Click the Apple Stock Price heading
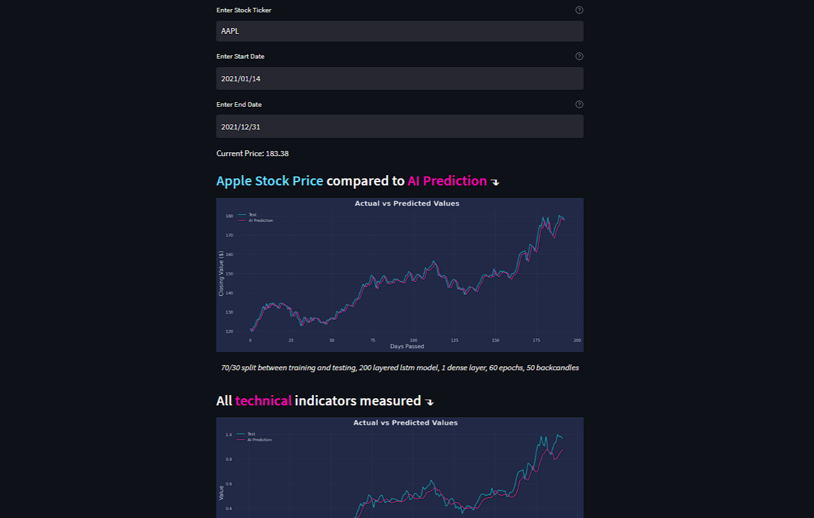This screenshot has width=814, height=518. tap(269, 181)
